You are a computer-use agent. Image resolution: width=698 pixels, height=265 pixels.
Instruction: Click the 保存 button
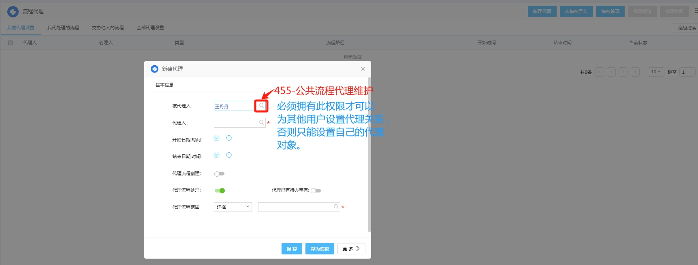coord(292,249)
